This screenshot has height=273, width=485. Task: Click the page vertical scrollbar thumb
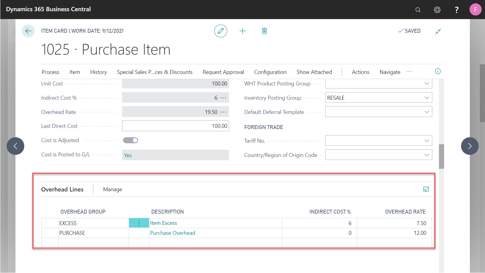coord(441,156)
